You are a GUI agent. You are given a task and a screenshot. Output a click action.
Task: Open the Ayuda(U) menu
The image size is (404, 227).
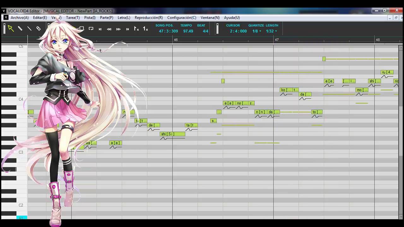232,18
